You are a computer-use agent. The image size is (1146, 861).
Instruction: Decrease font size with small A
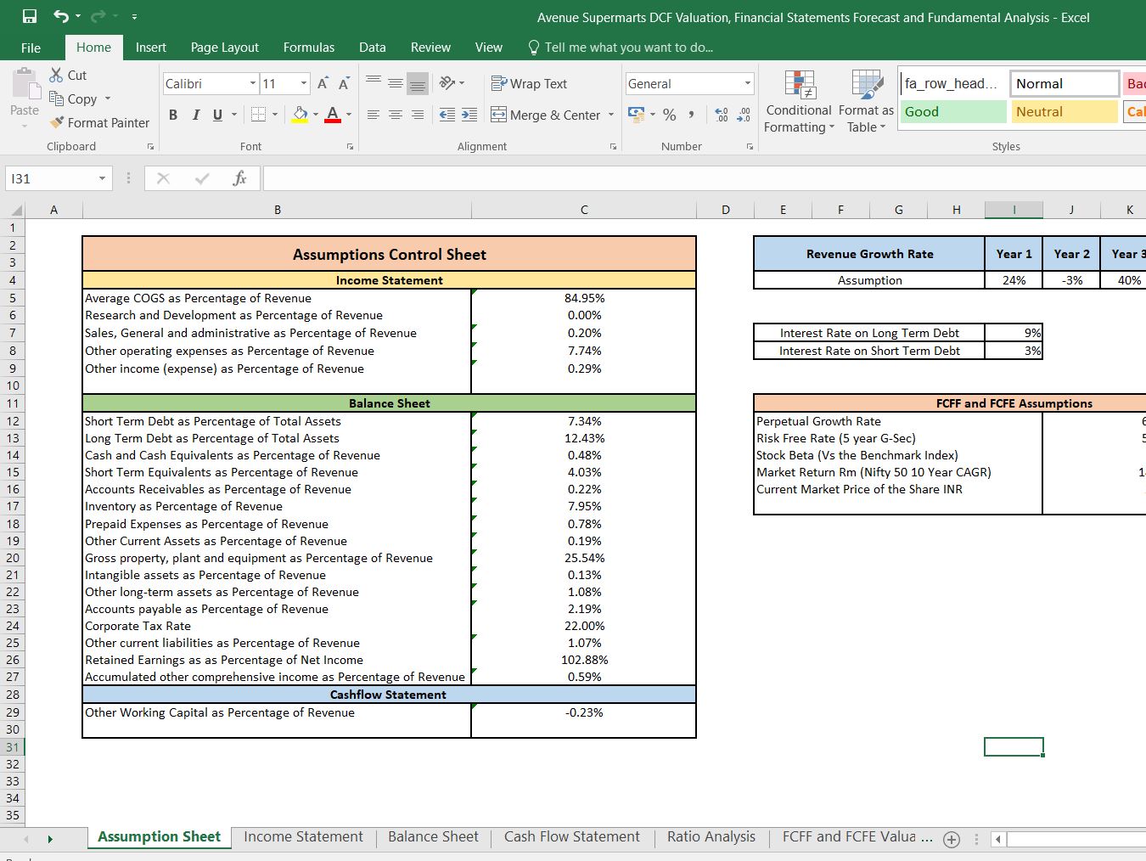point(344,83)
